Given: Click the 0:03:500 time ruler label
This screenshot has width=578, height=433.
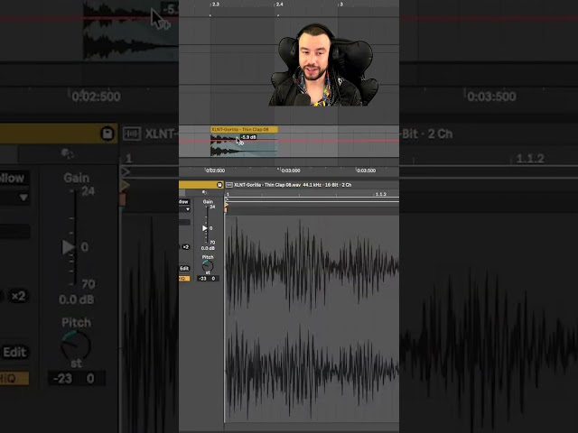Looking at the screenshot, I should pos(366,170).
